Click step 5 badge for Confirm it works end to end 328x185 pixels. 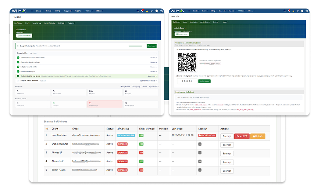pos(18,76)
